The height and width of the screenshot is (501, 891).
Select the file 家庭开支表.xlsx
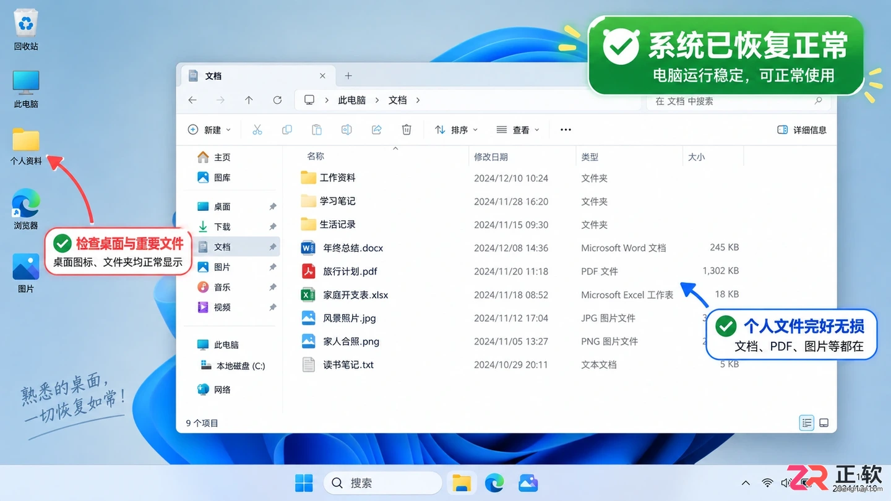click(x=344, y=295)
